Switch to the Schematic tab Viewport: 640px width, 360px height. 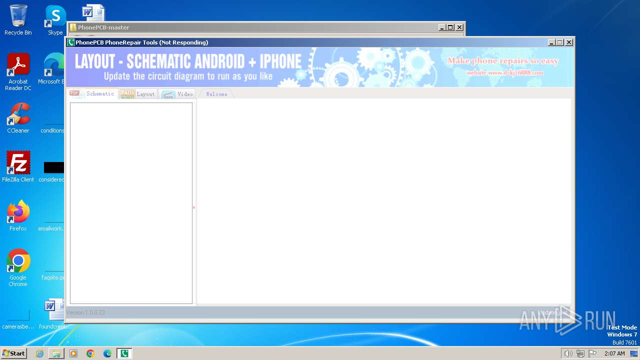(x=93, y=93)
